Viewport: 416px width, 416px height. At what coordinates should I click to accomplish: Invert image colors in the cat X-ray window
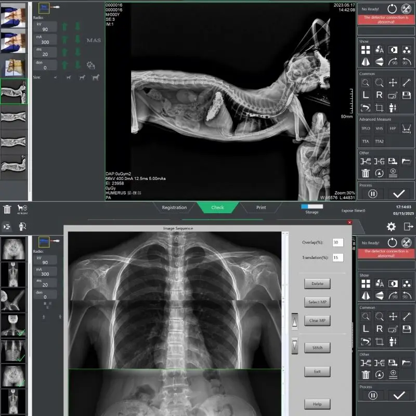point(393,49)
